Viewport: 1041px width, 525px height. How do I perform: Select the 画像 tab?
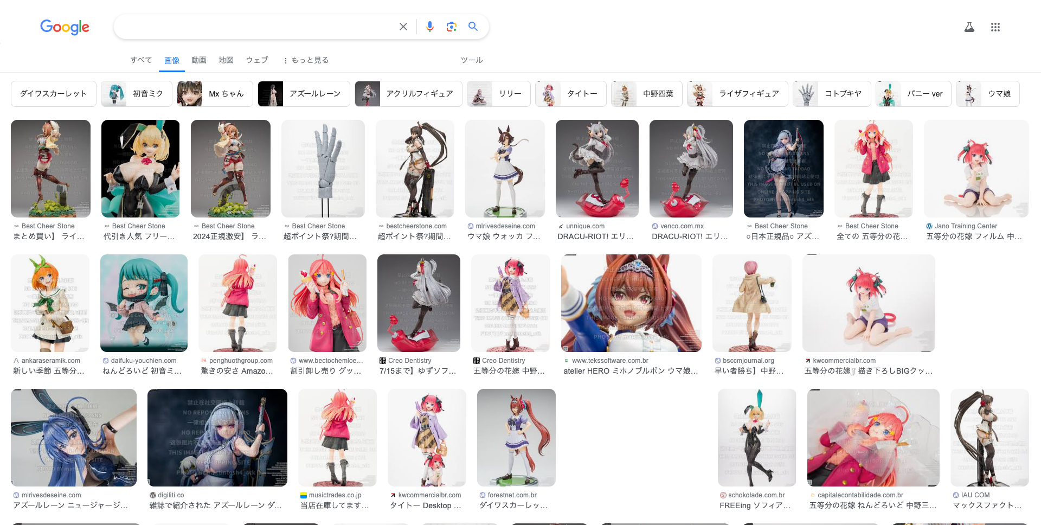pos(172,60)
